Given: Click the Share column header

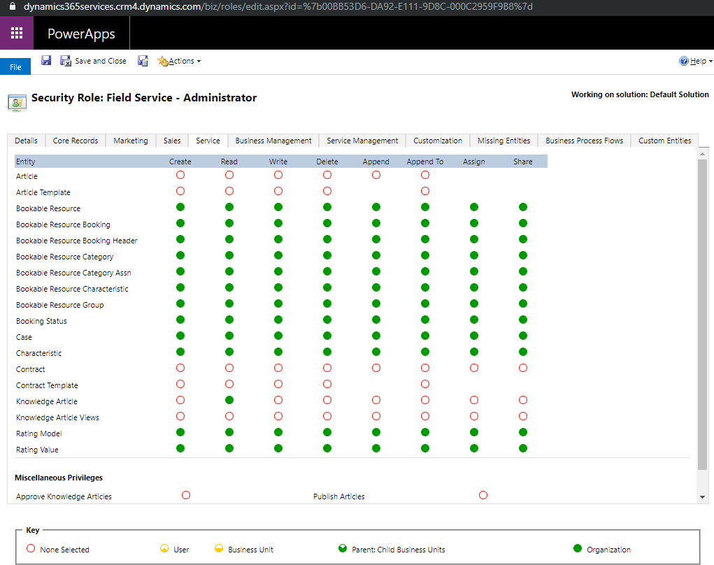Looking at the screenshot, I should tap(523, 162).
